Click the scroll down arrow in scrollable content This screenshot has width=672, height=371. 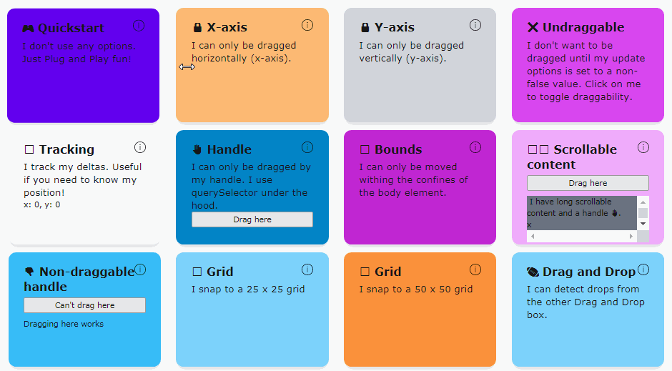tap(643, 224)
